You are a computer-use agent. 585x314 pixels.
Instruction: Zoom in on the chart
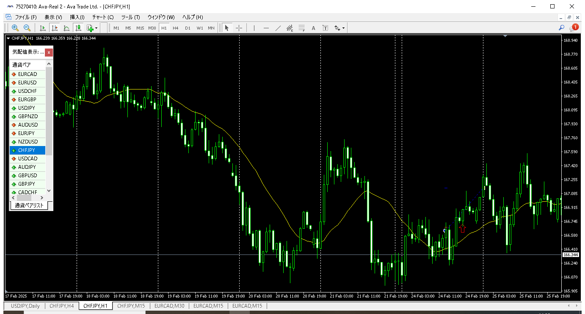(x=15, y=28)
